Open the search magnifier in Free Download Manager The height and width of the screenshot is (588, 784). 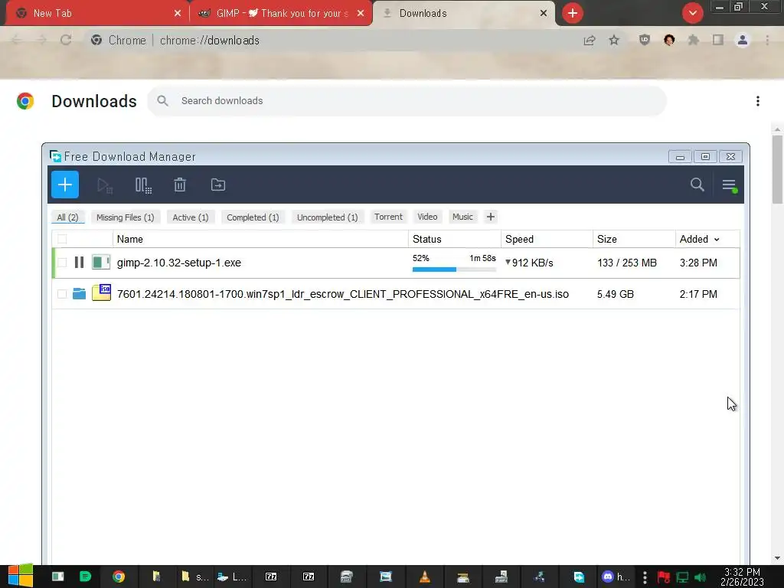(x=697, y=185)
